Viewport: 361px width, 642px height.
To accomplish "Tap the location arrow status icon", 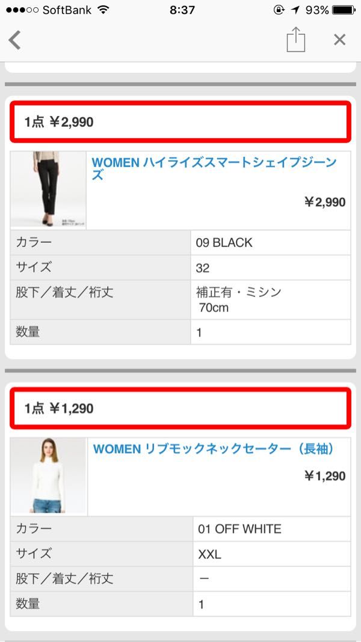I will [295, 10].
